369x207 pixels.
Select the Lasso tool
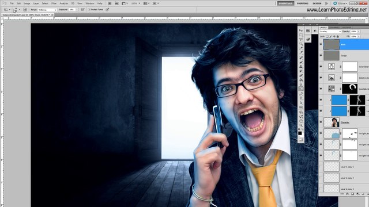(301, 40)
